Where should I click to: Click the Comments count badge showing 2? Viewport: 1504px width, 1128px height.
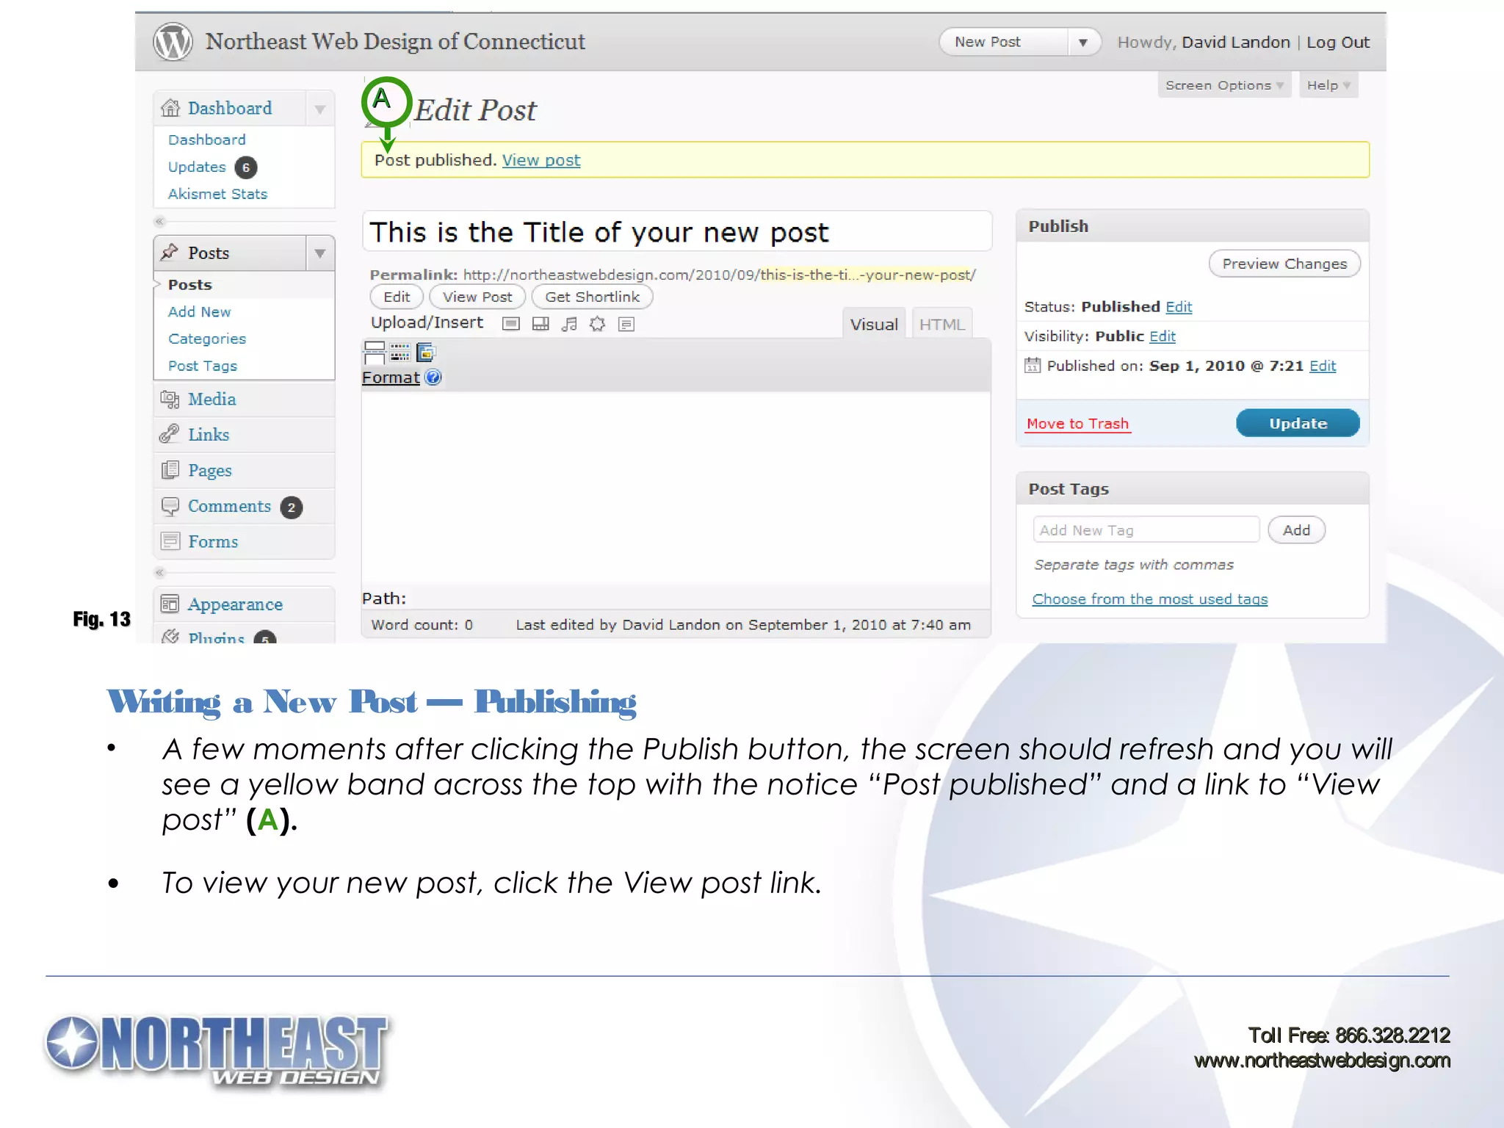tap(292, 507)
